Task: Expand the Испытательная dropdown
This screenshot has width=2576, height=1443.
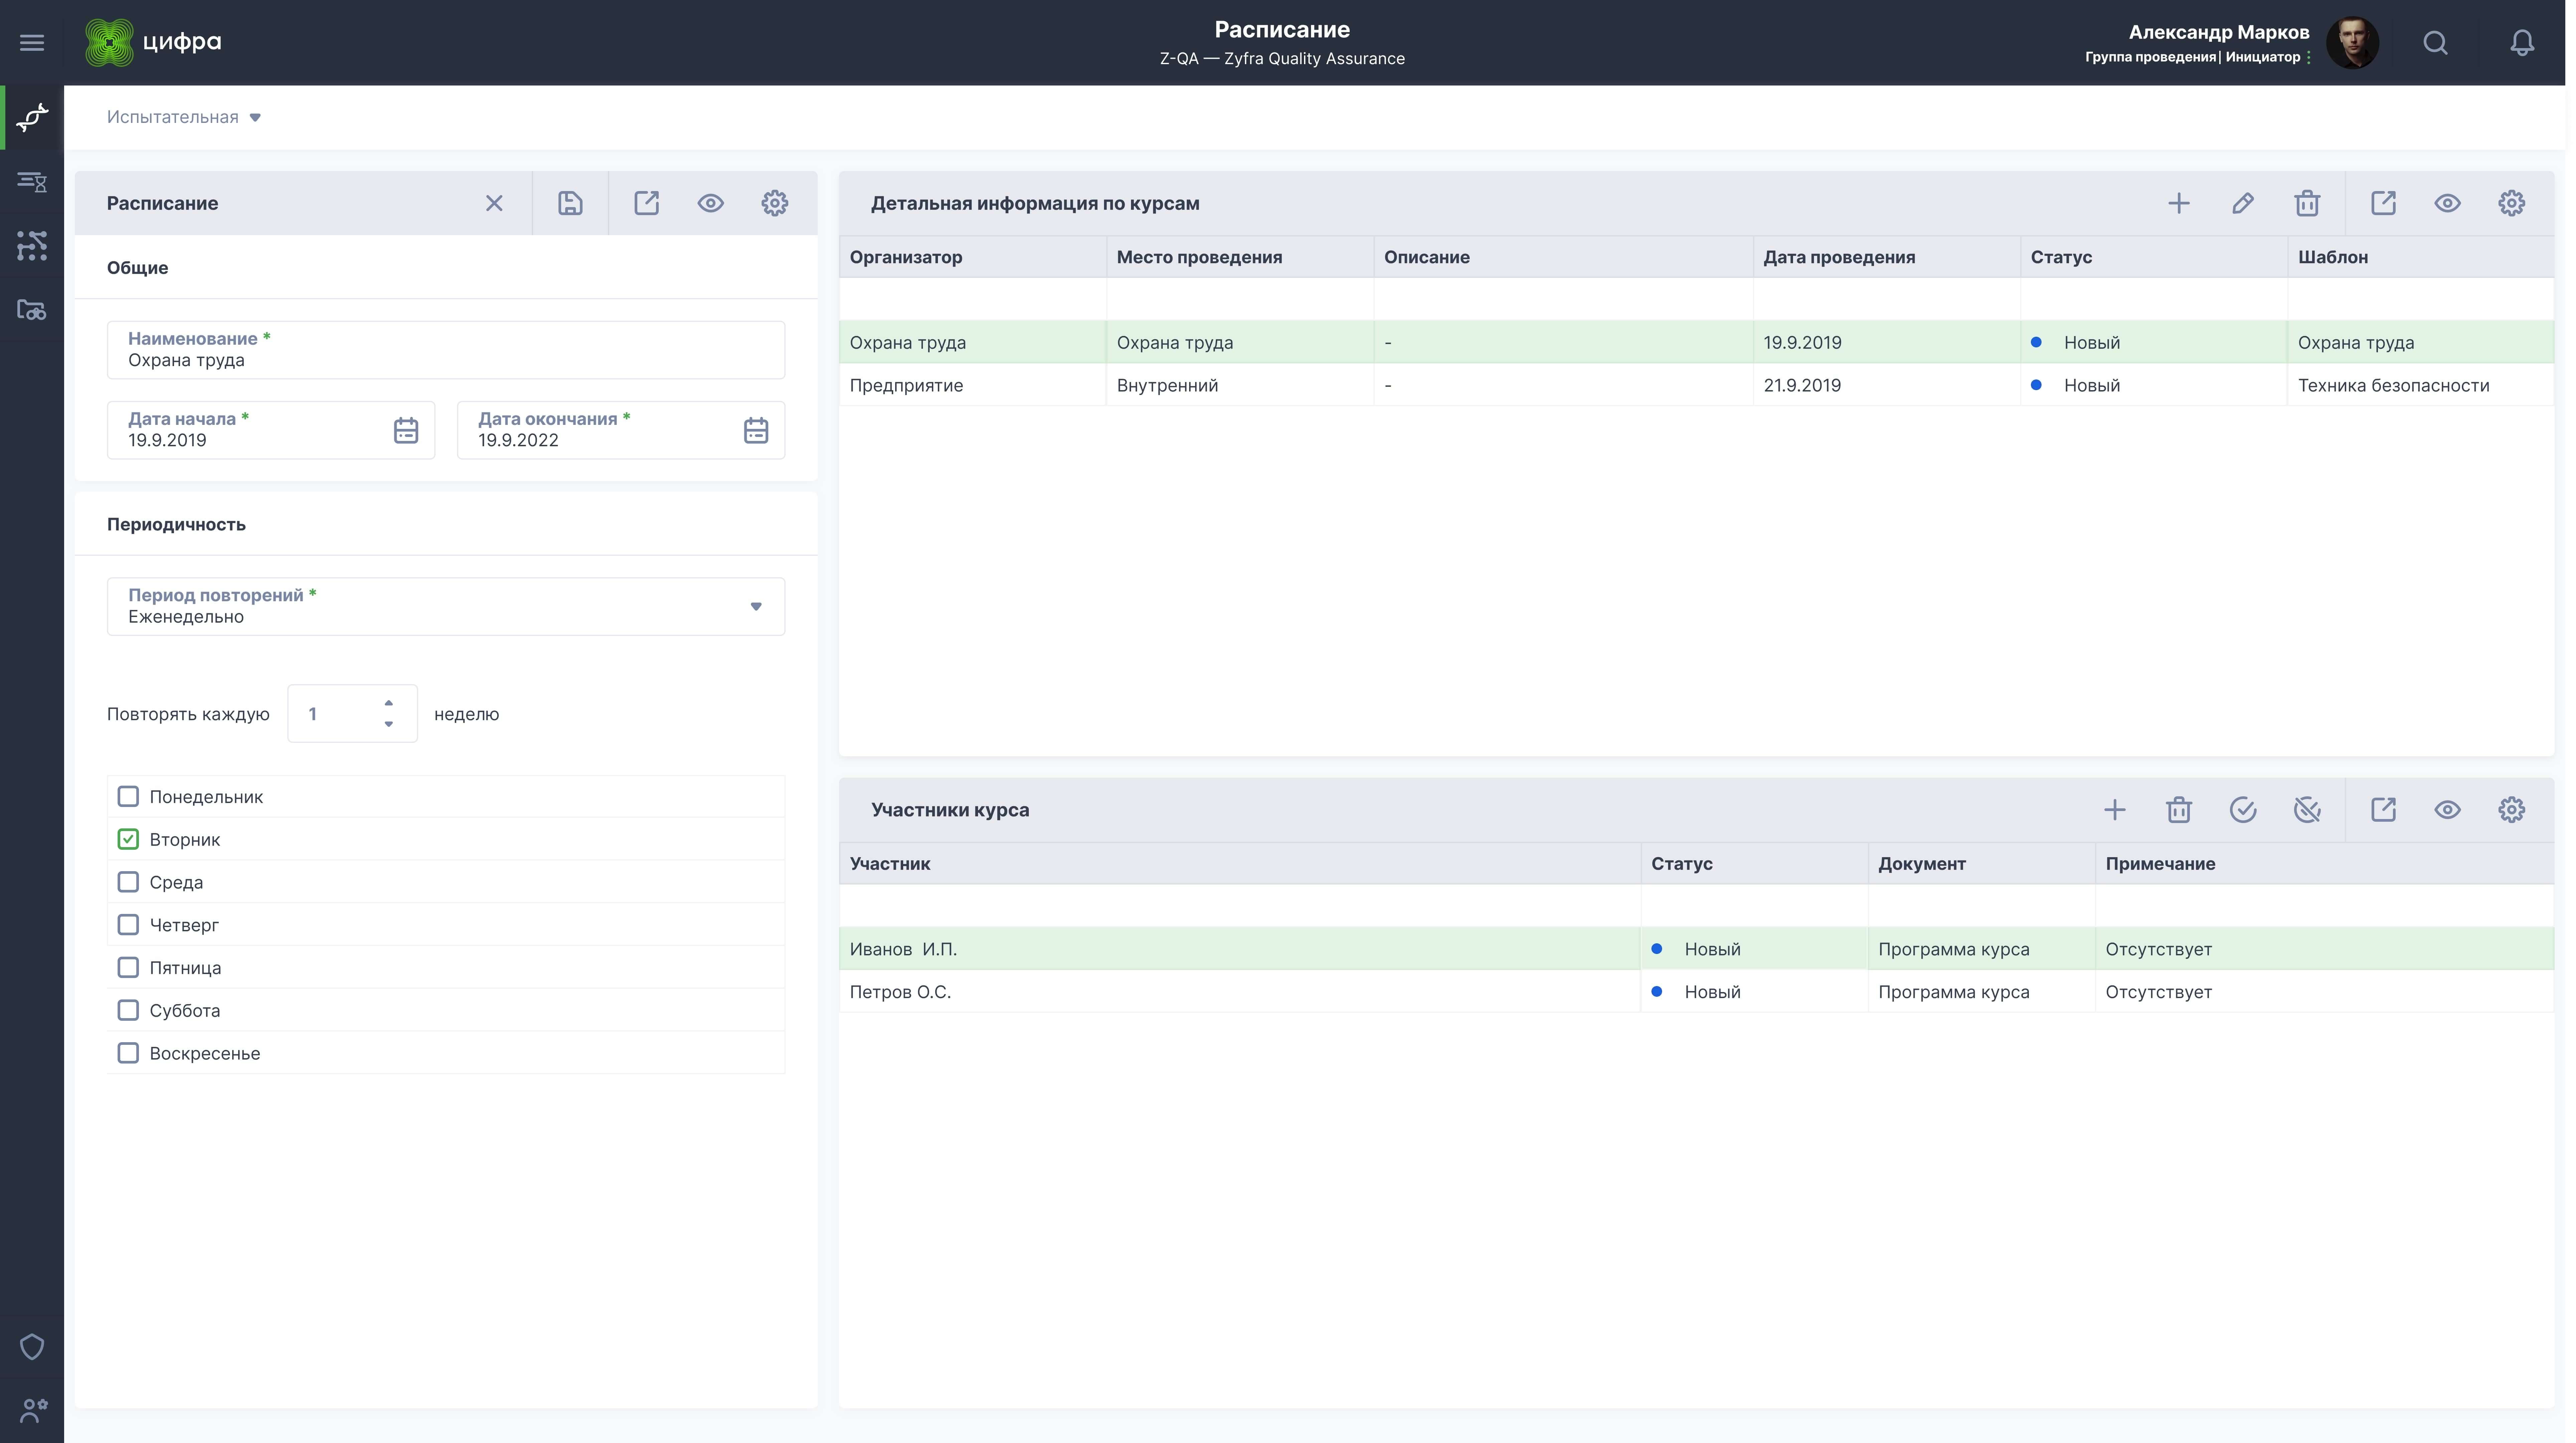Action: (184, 117)
